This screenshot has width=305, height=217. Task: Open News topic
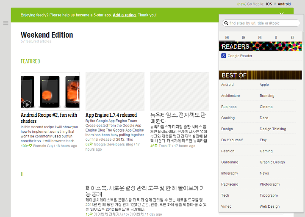(x=264, y=173)
